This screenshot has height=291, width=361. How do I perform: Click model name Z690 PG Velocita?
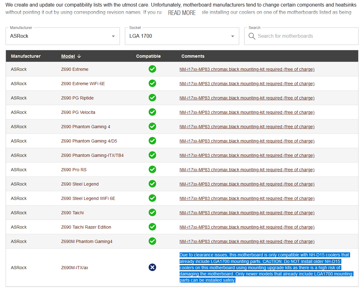click(78, 112)
